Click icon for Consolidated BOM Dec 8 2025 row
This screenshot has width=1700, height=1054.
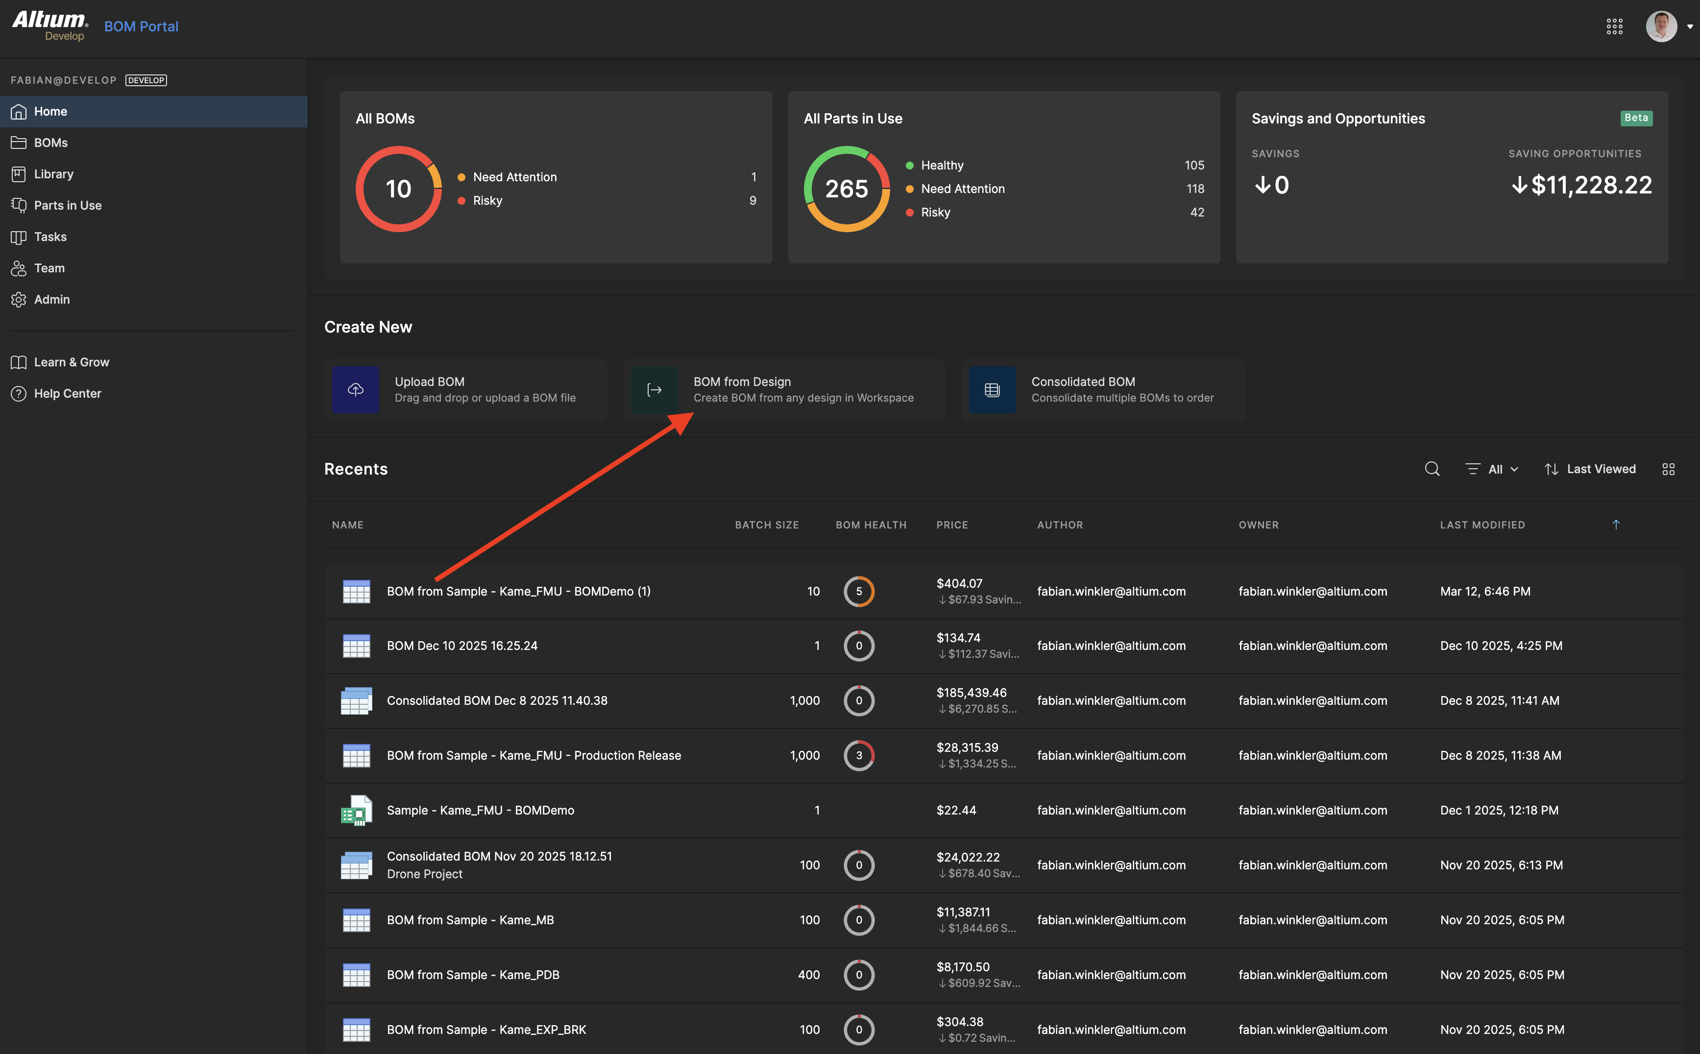[x=356, y=700]
